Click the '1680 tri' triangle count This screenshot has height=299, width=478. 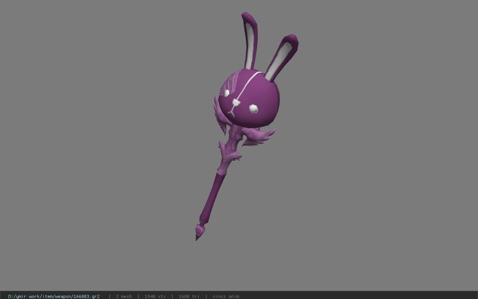(189, 296)
